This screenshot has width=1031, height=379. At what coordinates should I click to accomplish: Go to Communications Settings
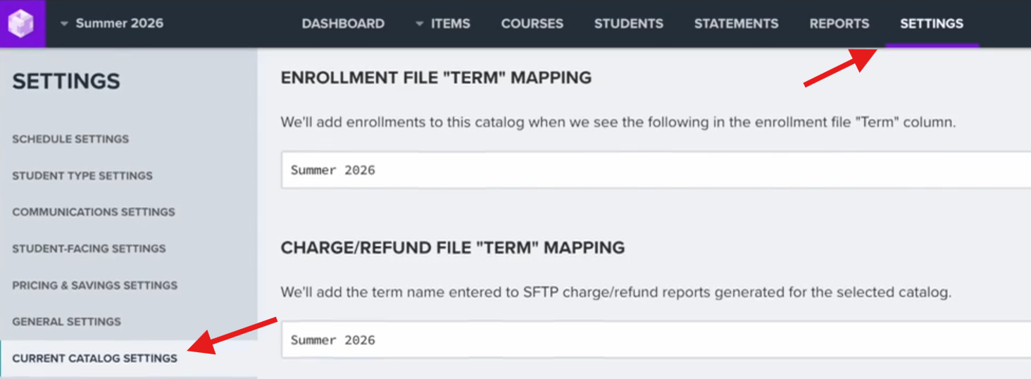94,212
